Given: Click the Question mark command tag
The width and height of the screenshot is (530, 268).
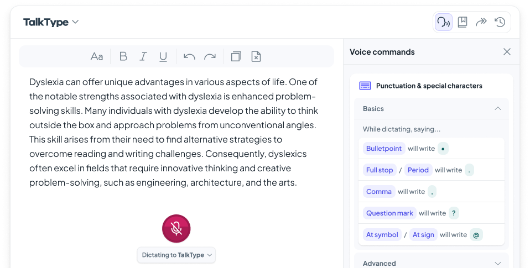Looking at the screenshot, I should (389, 213).
